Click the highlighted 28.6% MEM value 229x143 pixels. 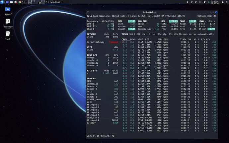[x=173, y=21]
